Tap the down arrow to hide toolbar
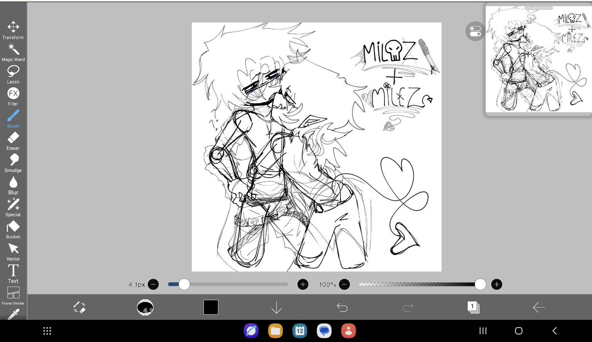Viewport: 592px width, 342px height. point(276,308)
